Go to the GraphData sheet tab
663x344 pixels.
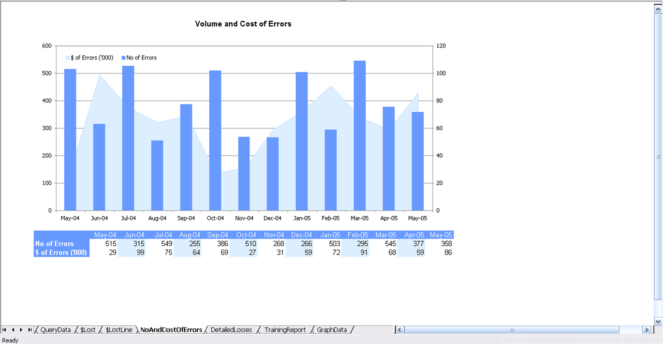click(332, 330)
